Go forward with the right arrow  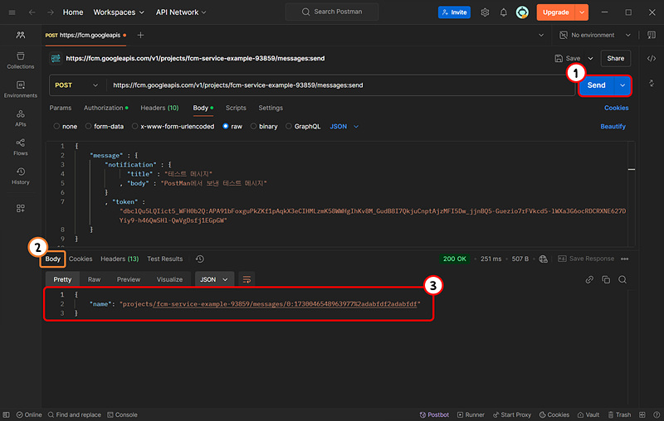[x=51, y=12]
